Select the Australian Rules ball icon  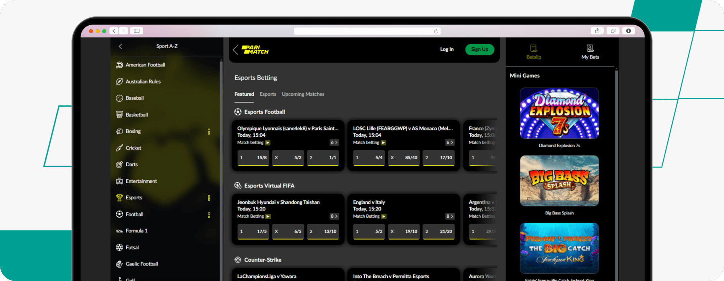point(119,81)
